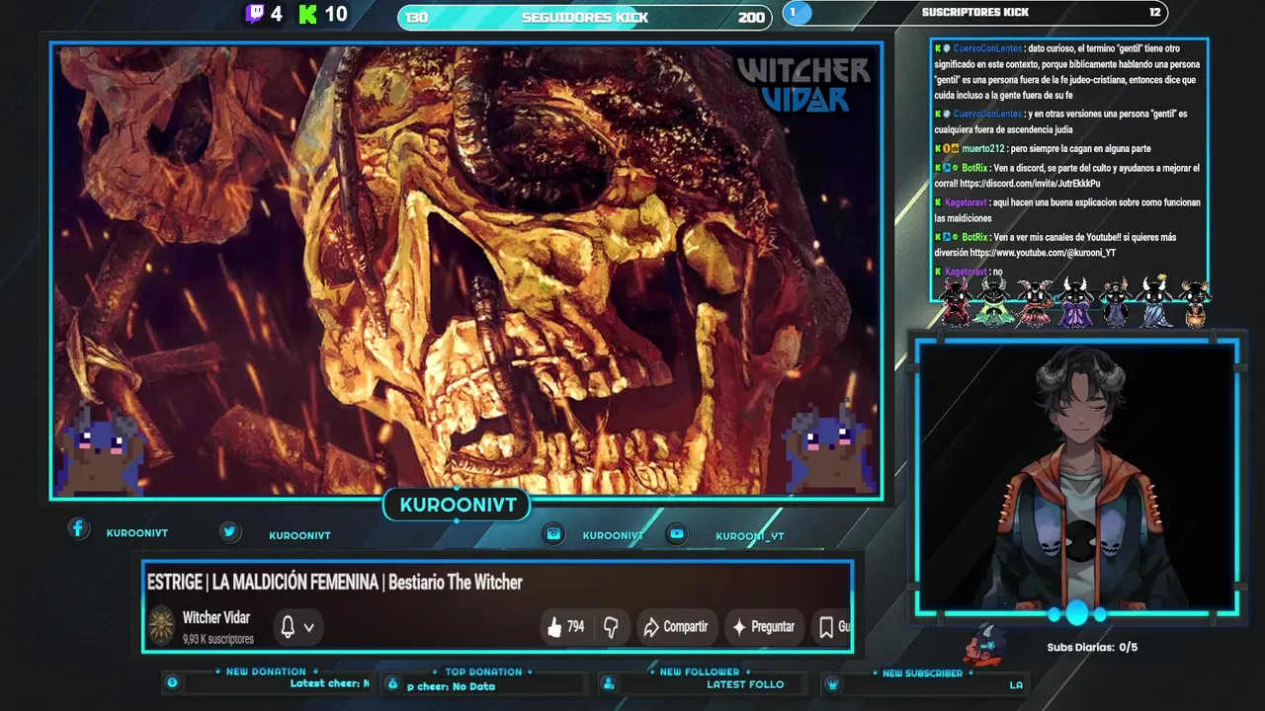
Task: Click the Kick viewer count '10'
Action: [x=335, y=14]
